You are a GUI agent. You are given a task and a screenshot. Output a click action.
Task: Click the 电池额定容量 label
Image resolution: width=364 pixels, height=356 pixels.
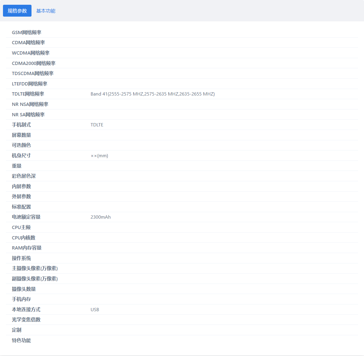26,217
